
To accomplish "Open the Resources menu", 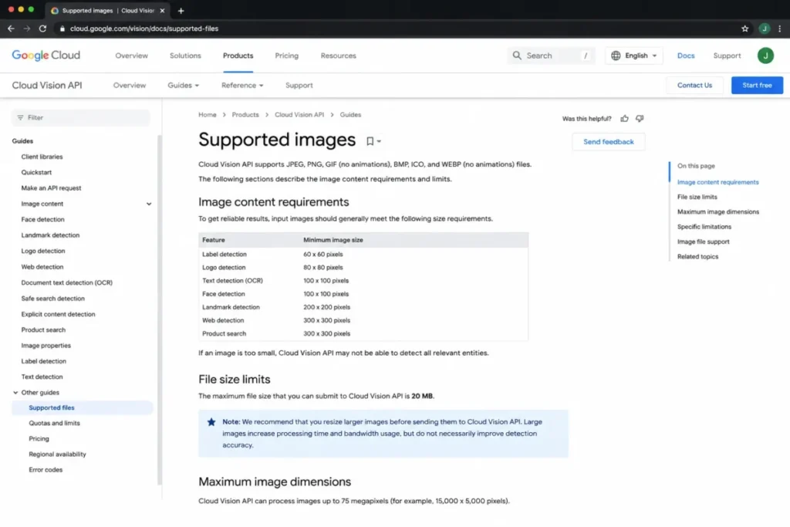I will pos(338,56).
